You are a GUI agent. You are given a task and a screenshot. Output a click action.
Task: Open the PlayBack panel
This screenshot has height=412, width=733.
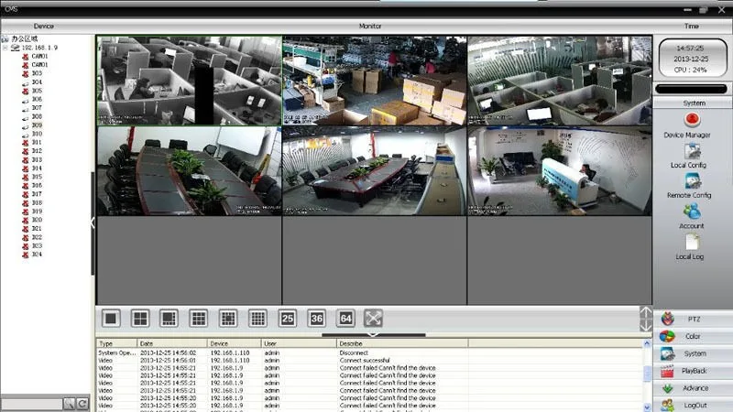(x=693, y=371)
